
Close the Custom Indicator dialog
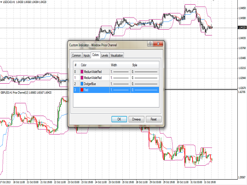pos(158,44)
